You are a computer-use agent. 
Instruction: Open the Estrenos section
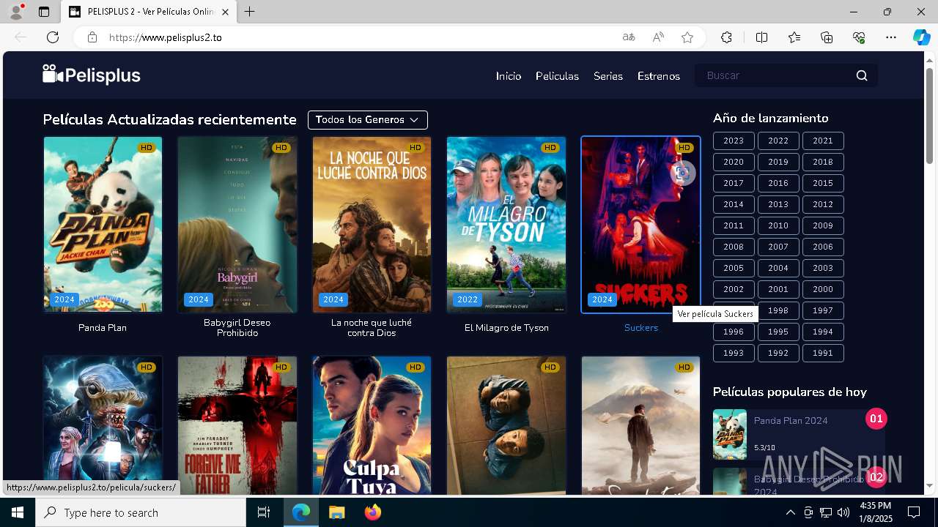[x=659, y=76]
